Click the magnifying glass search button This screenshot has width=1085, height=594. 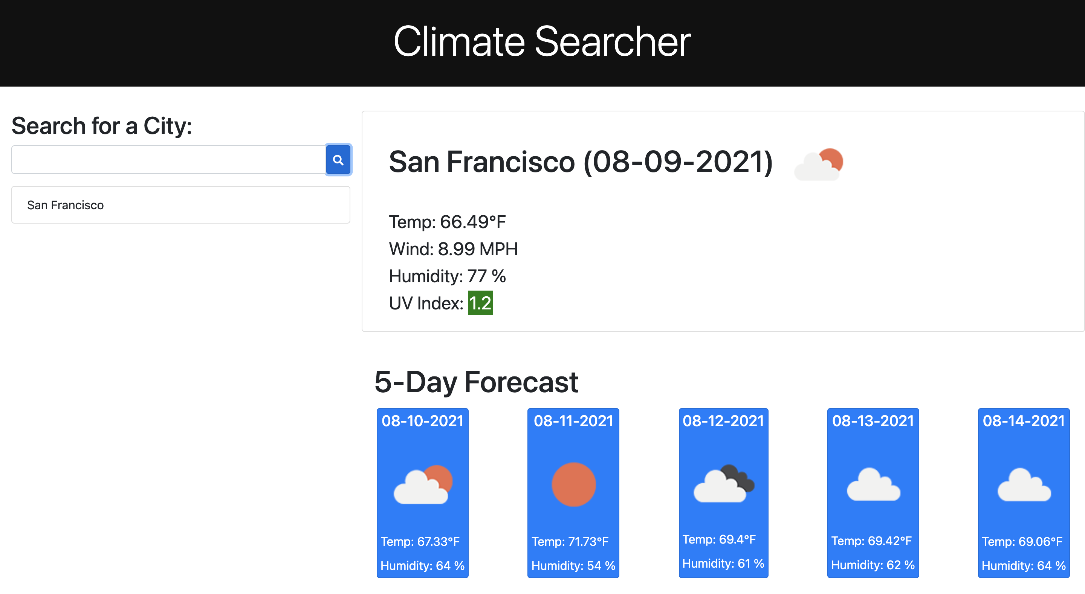tap(338, 160)
